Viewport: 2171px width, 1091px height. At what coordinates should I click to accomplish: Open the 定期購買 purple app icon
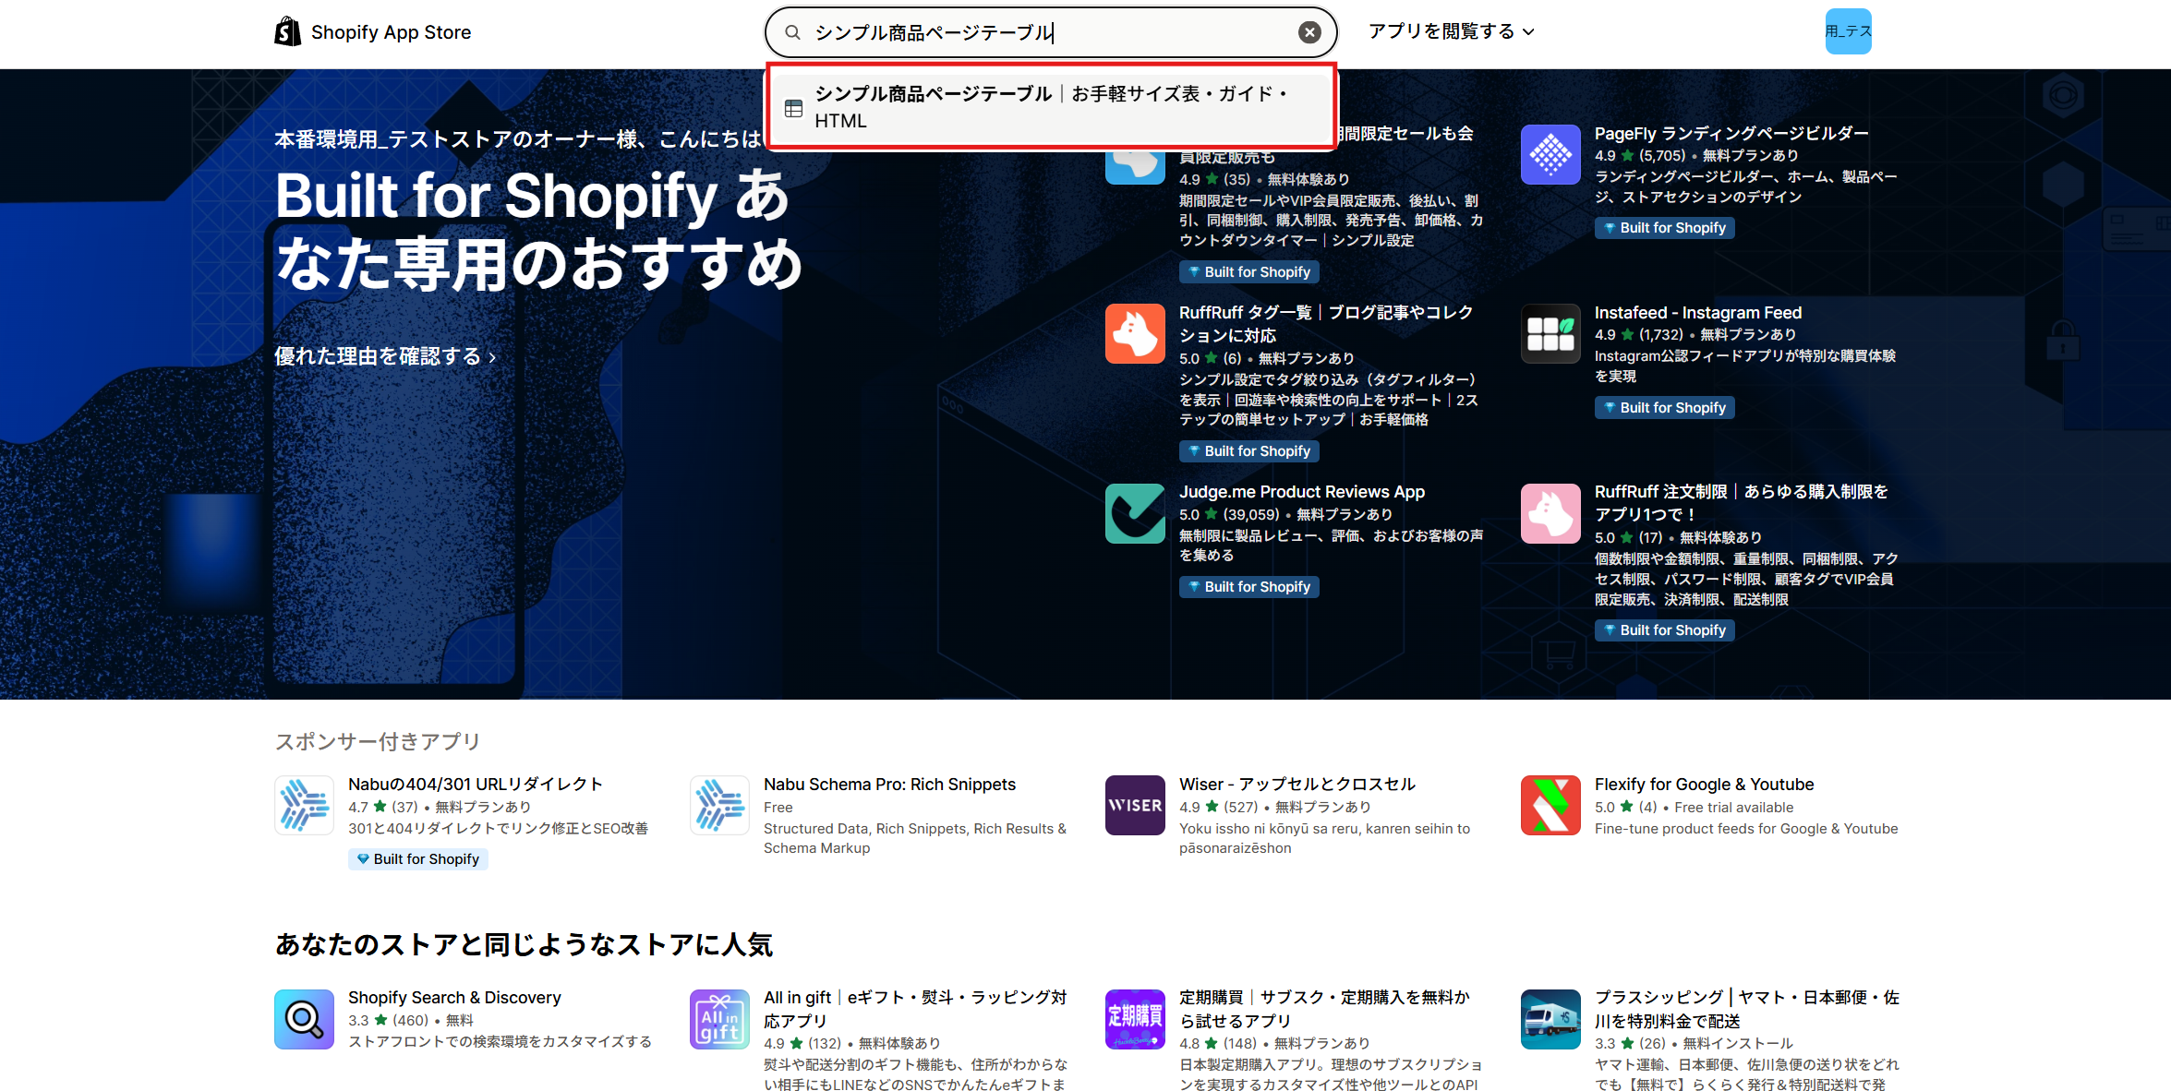point(1135,1019)
